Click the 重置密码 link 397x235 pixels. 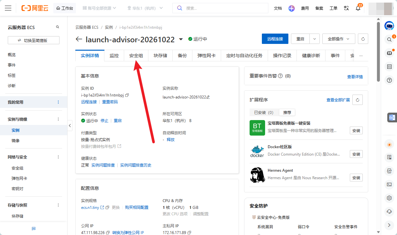click(110, 102)
